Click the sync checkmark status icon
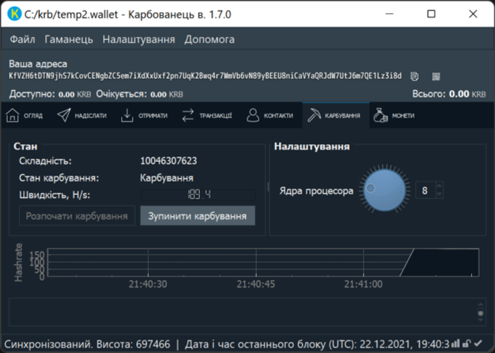Viewport: 495px width, 353px height. click(x=478, y=343)
